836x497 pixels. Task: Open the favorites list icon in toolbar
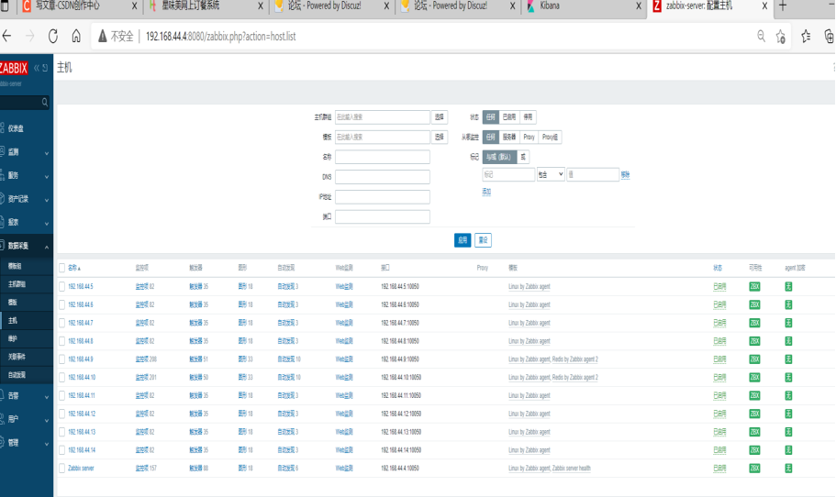806,37
